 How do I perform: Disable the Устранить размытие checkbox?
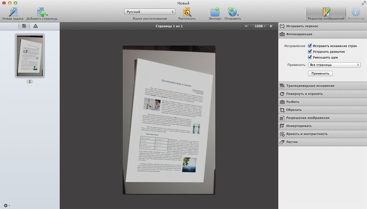click(310, 52)
